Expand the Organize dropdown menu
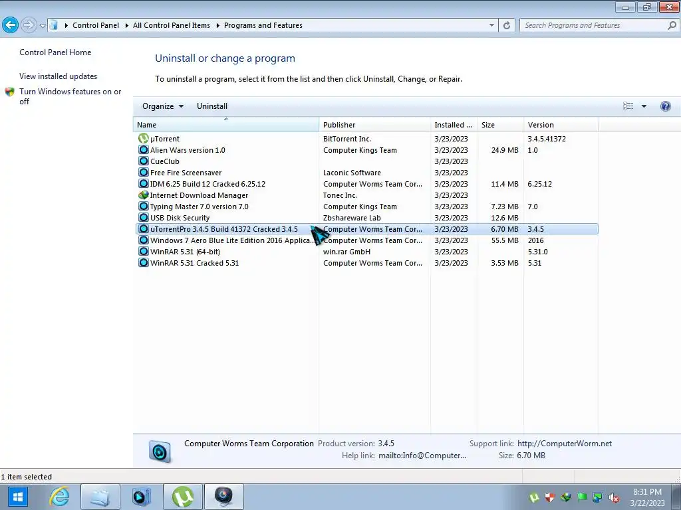Image resolution: width=681 pixels, height=510 pixels. coord(163,106)
